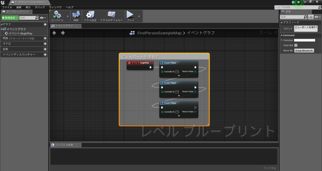Open the デバッグ menu
The height and width of the screenshot is (171, 322).
[x=40, y=7]
